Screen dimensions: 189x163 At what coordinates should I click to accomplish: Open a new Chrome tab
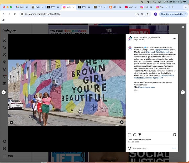[x=172, y=7]
